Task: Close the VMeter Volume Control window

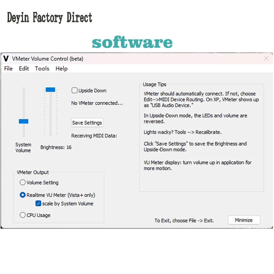Action: [266, 58]
